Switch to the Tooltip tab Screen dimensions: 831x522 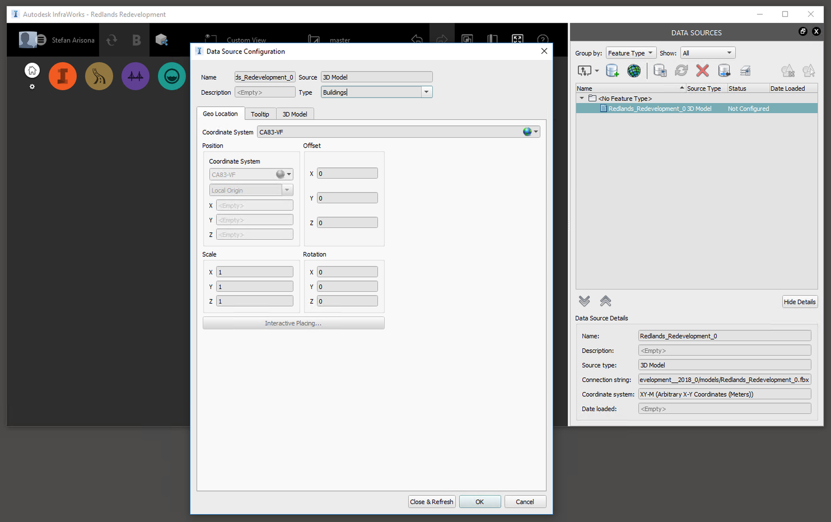tap(260, 114)
